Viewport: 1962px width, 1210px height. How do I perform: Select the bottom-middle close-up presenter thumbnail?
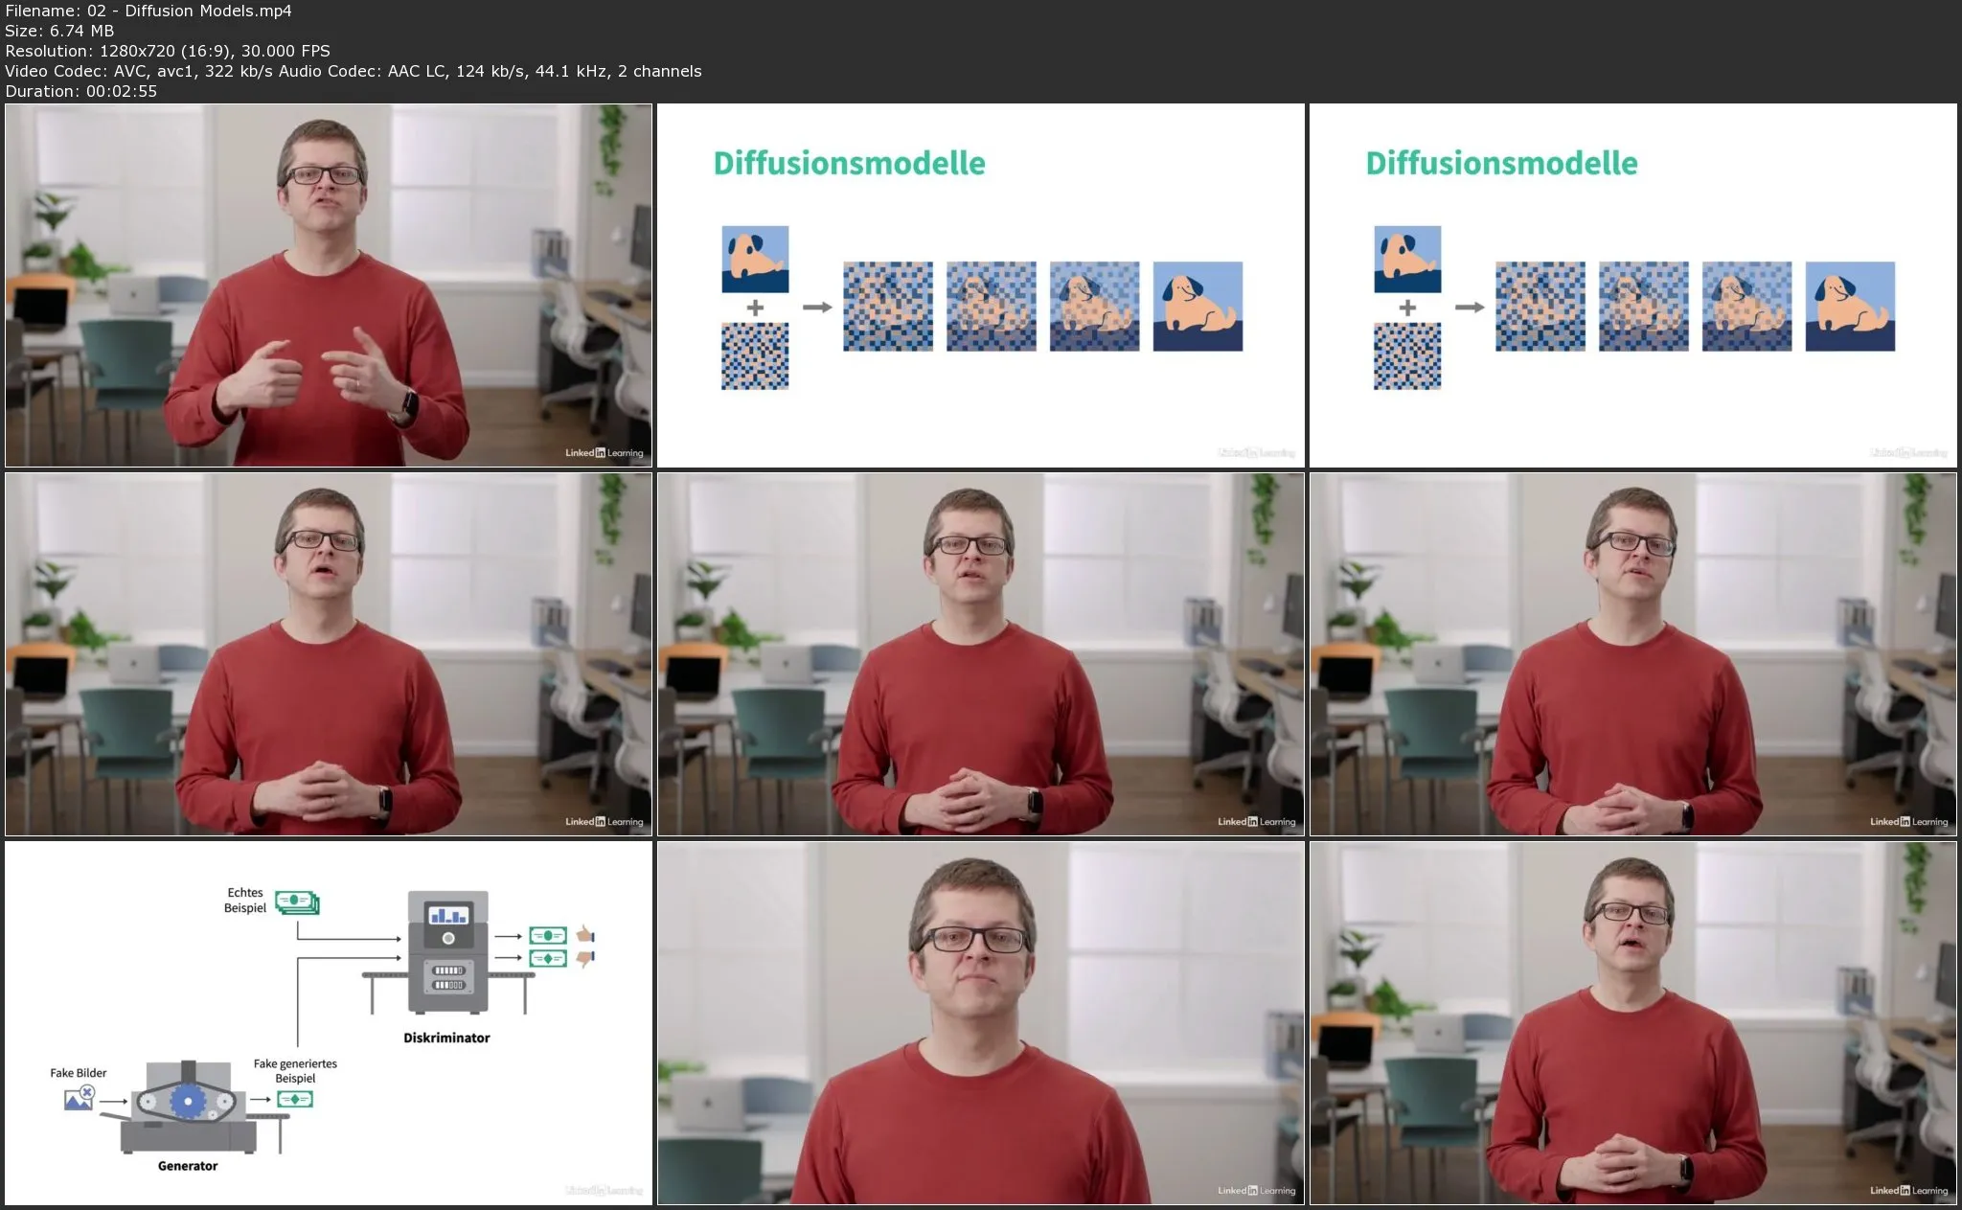point(981,1023)
